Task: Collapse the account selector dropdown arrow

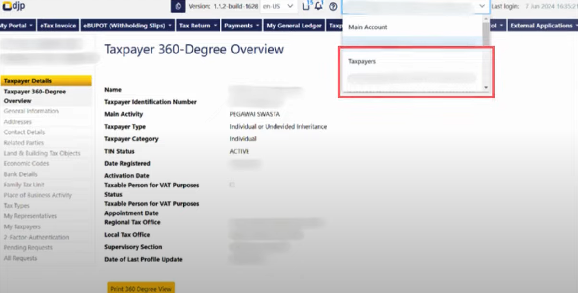Action: (x=482, y=6)
